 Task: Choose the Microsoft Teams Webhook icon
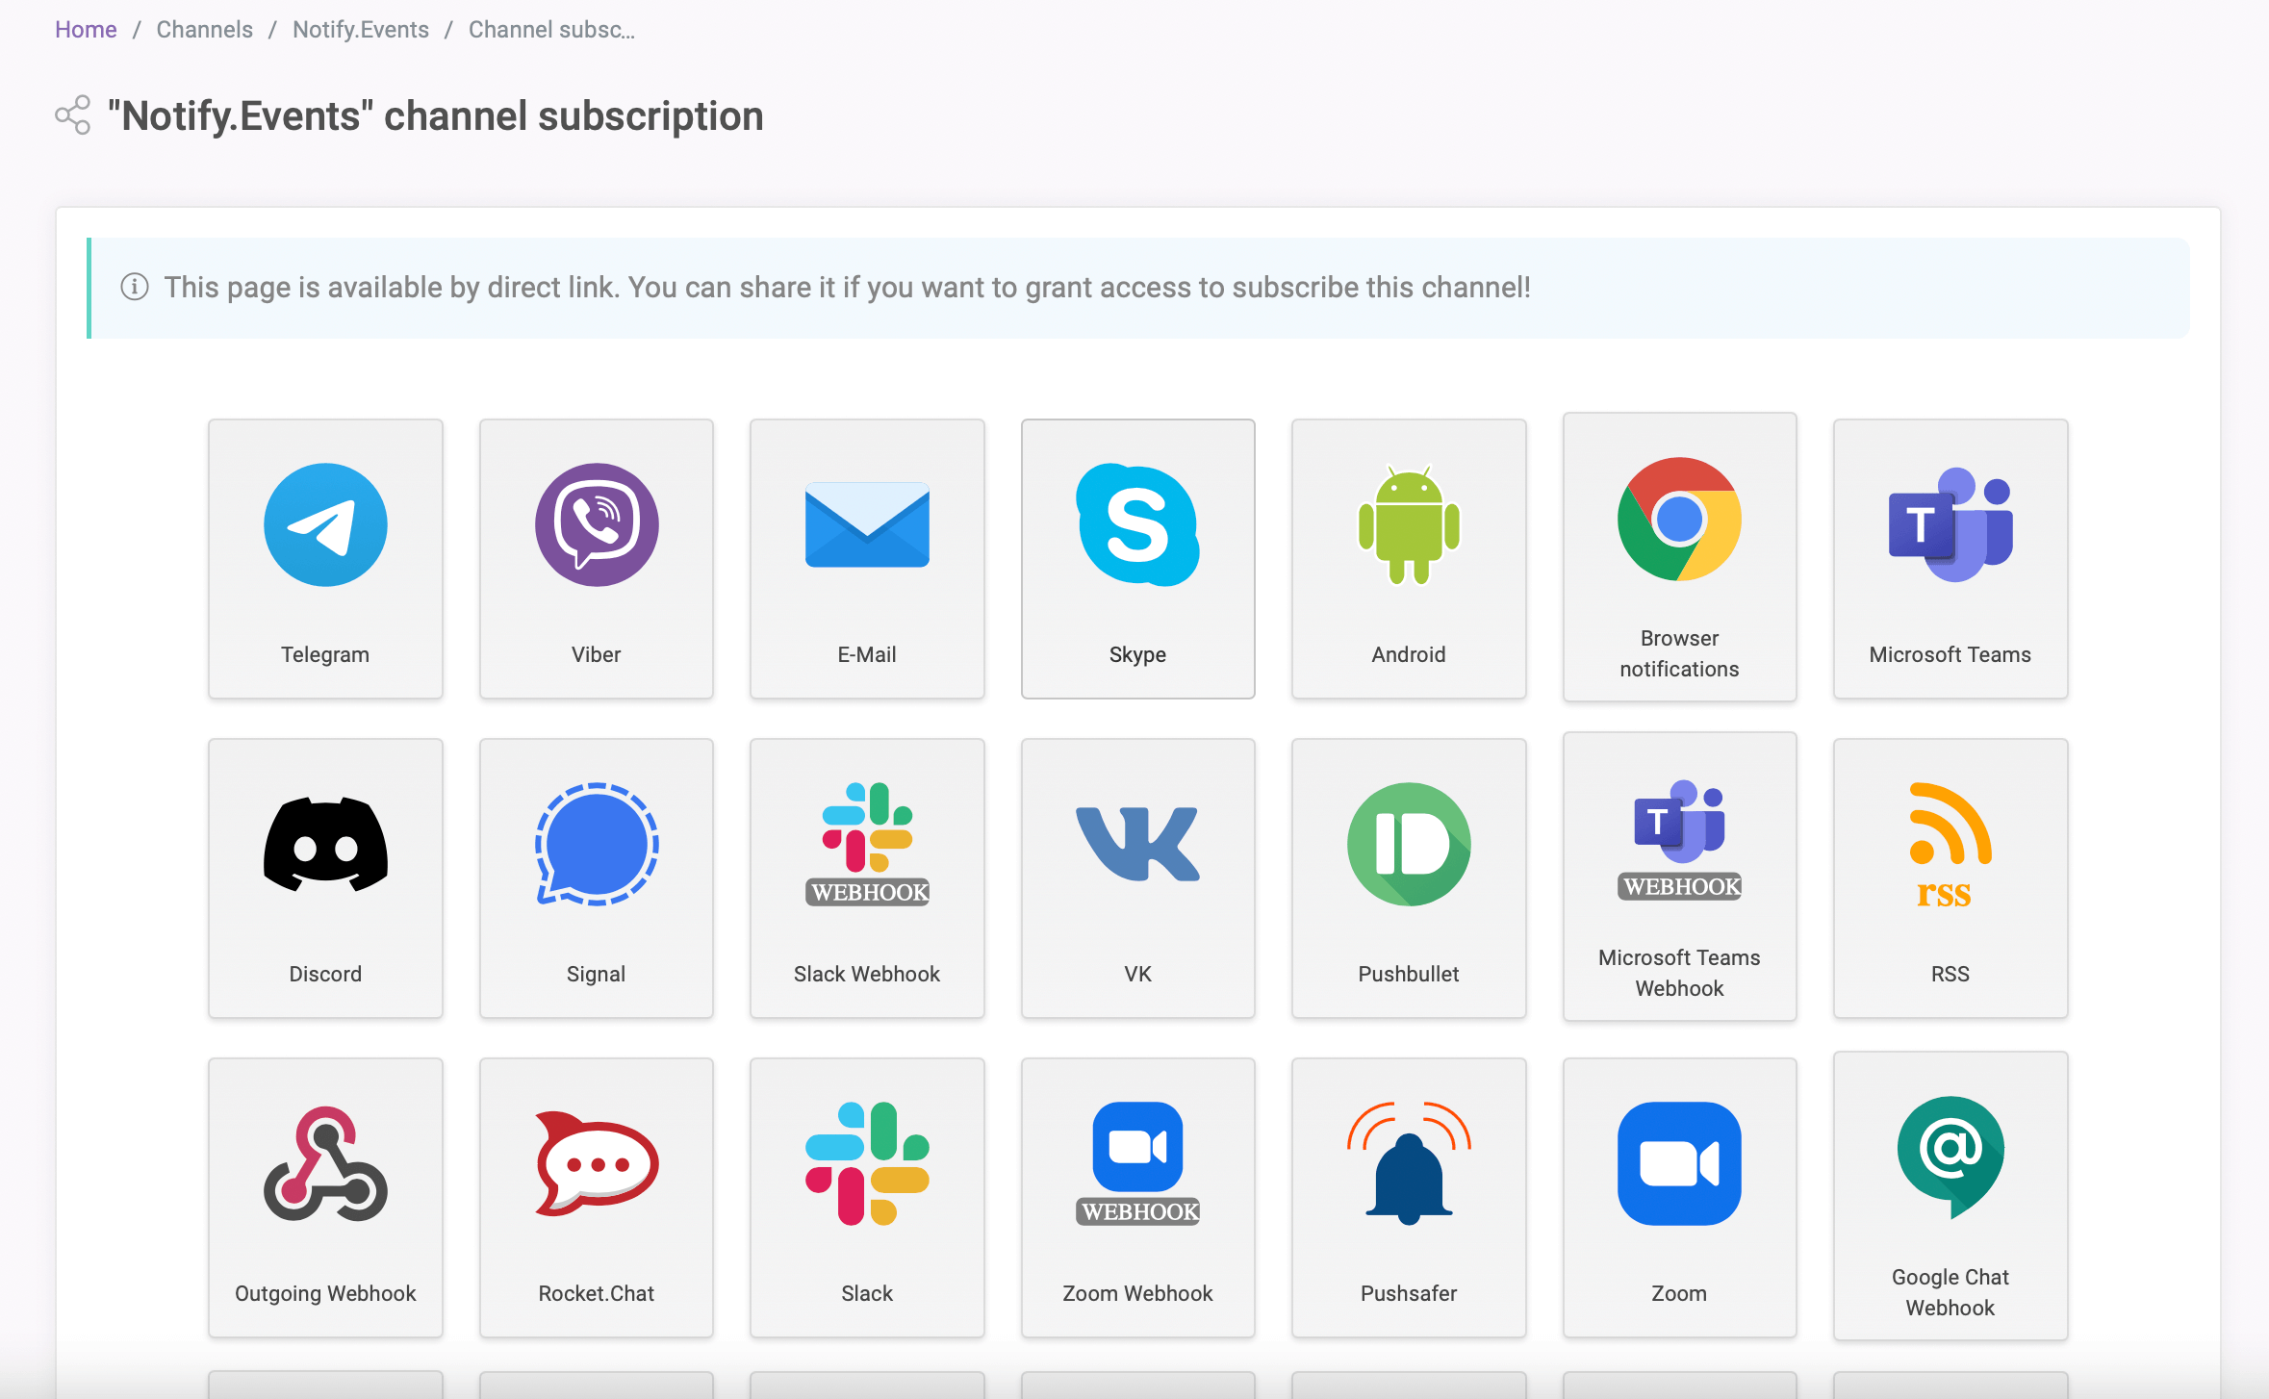pyautogui.click(x=1679, y=839)
